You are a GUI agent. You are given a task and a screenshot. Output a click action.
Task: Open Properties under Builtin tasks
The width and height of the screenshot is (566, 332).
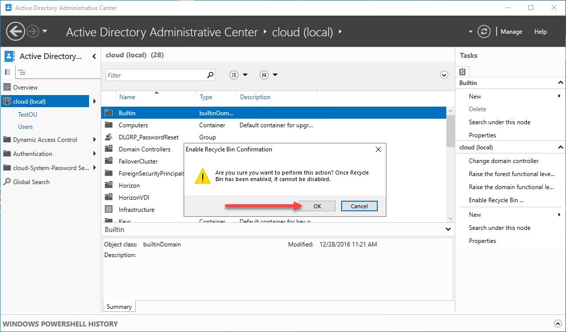pos(482,135)
